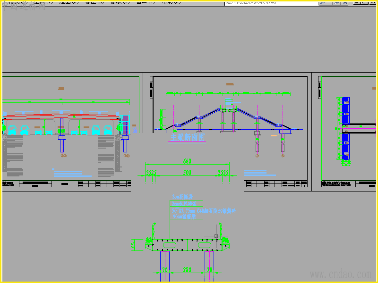The width and height of the screenshot is (378, 283).
Task: Select the 主梁断面图 title text
Action: click(x=188, y=137)
